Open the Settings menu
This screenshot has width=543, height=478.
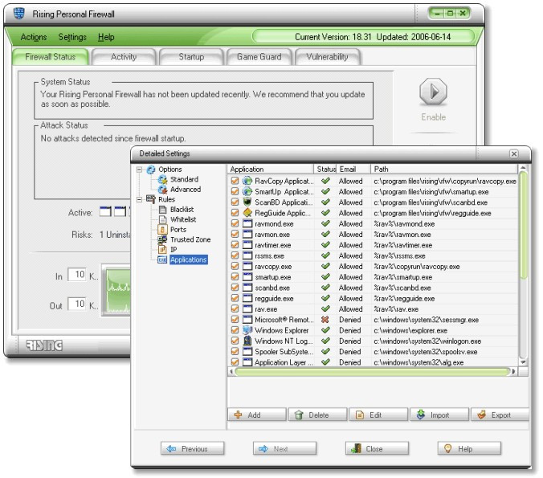point(72,37)
